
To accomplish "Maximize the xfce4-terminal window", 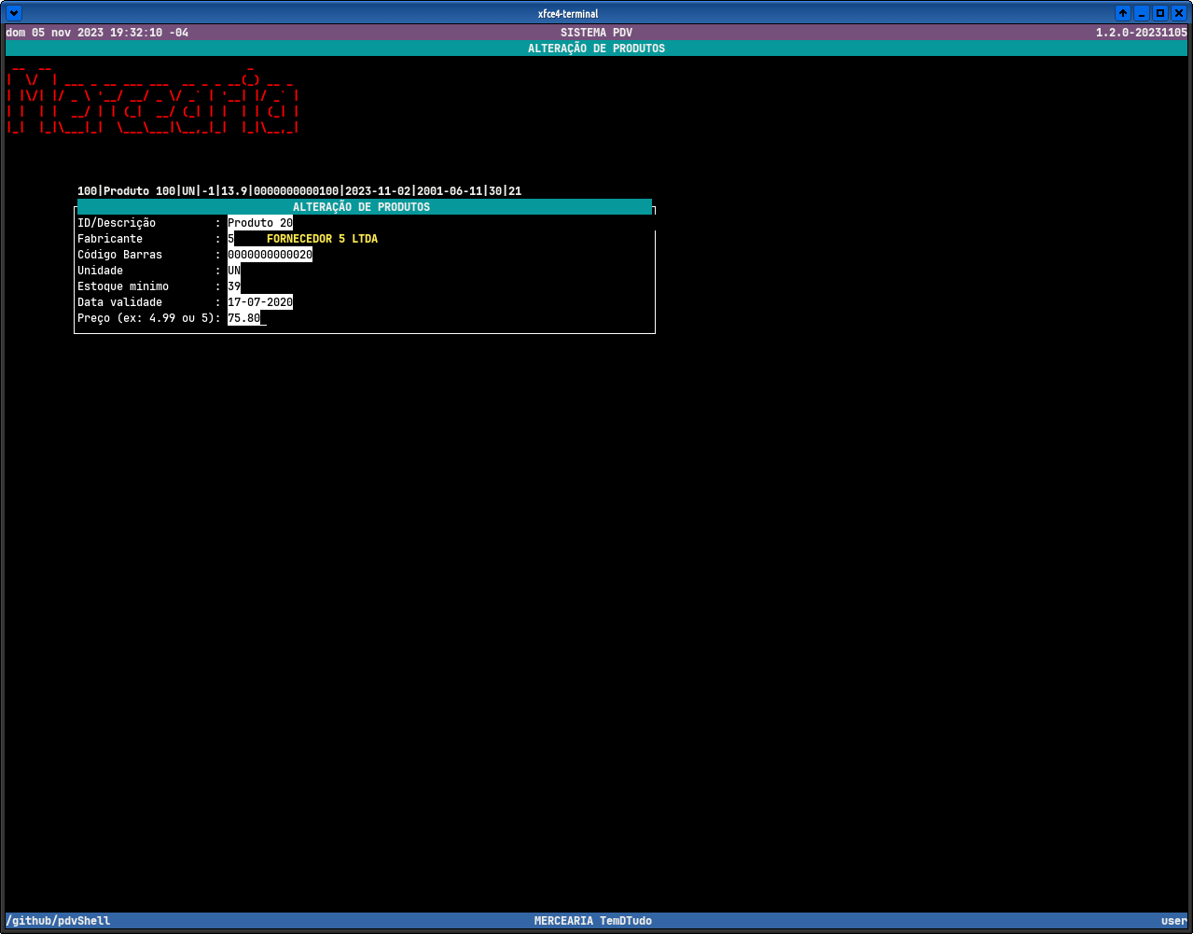I will [x=1160, y=13].
